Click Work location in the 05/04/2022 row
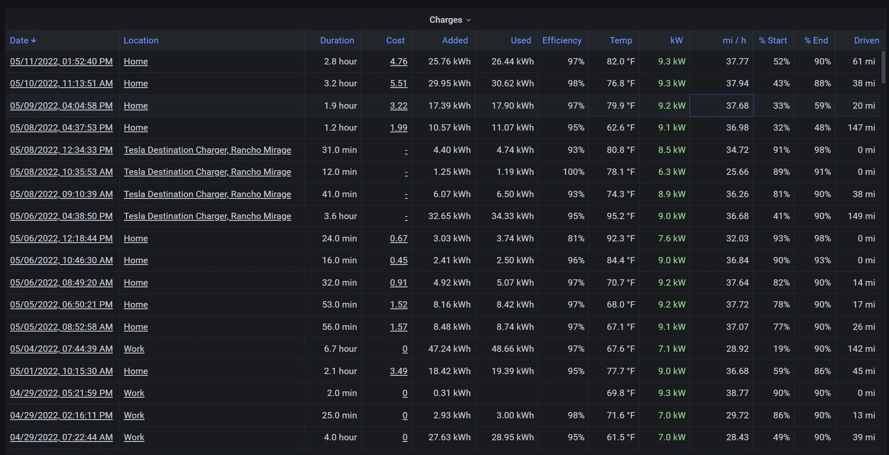 (x=134, y=349)
